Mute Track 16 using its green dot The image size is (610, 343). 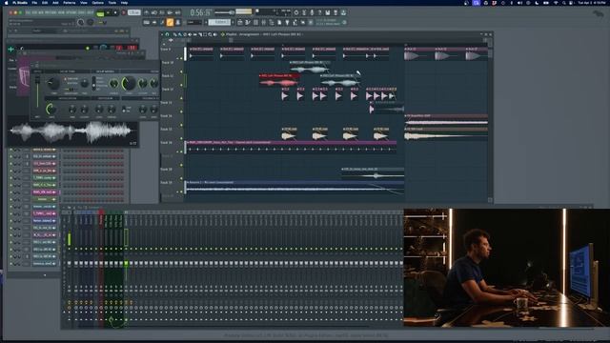click(181, 151)
